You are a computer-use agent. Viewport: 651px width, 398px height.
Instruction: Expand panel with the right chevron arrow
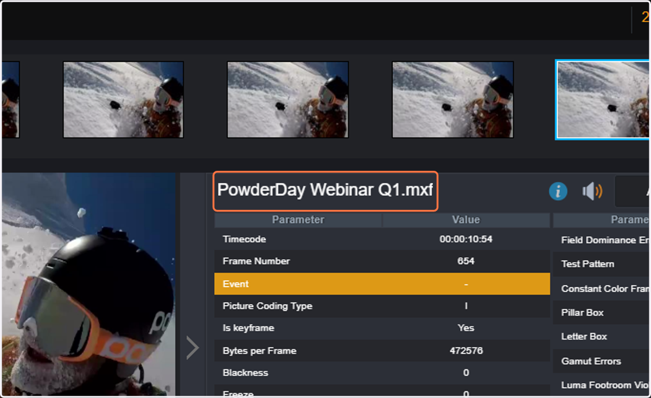(x=192, y=348)
